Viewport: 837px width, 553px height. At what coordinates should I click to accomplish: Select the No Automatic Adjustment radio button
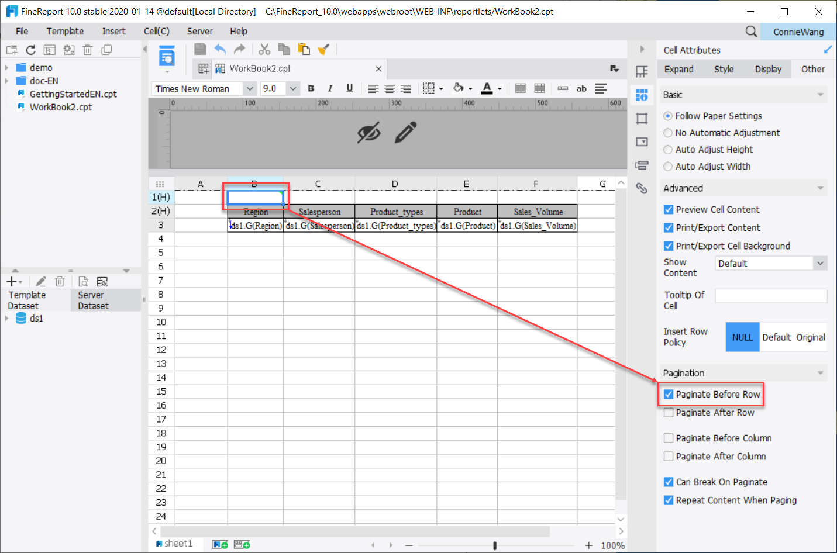(667, 133)
